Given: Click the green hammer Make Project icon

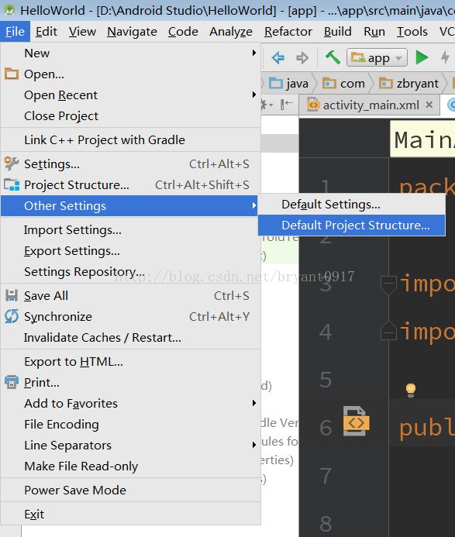Looking at the screenshot, I should click(333, 57).
